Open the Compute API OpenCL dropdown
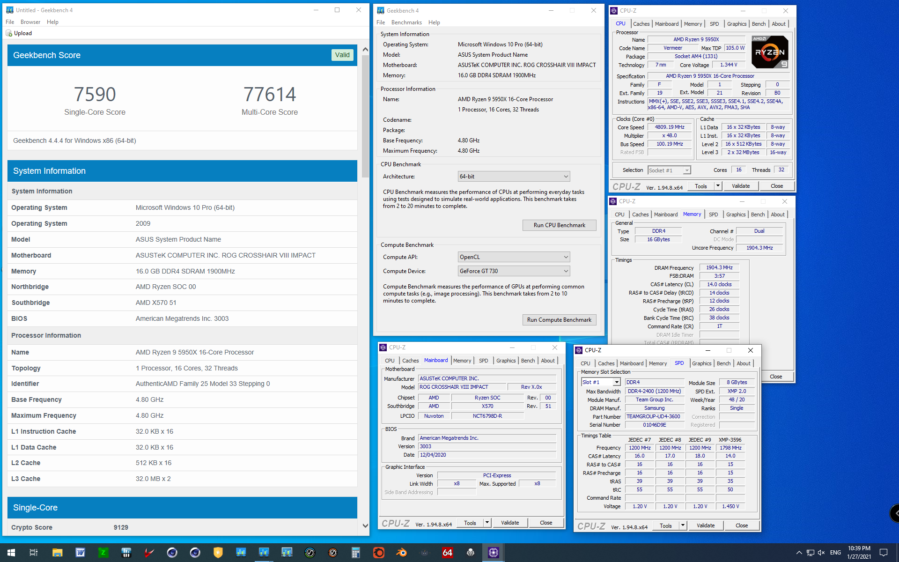899x562 pixels. point(514,257)
